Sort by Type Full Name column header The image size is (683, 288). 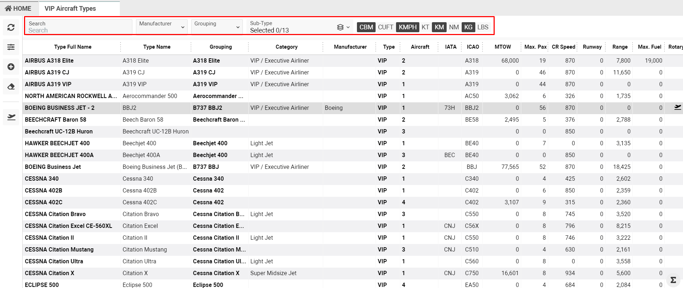[73, 47]
